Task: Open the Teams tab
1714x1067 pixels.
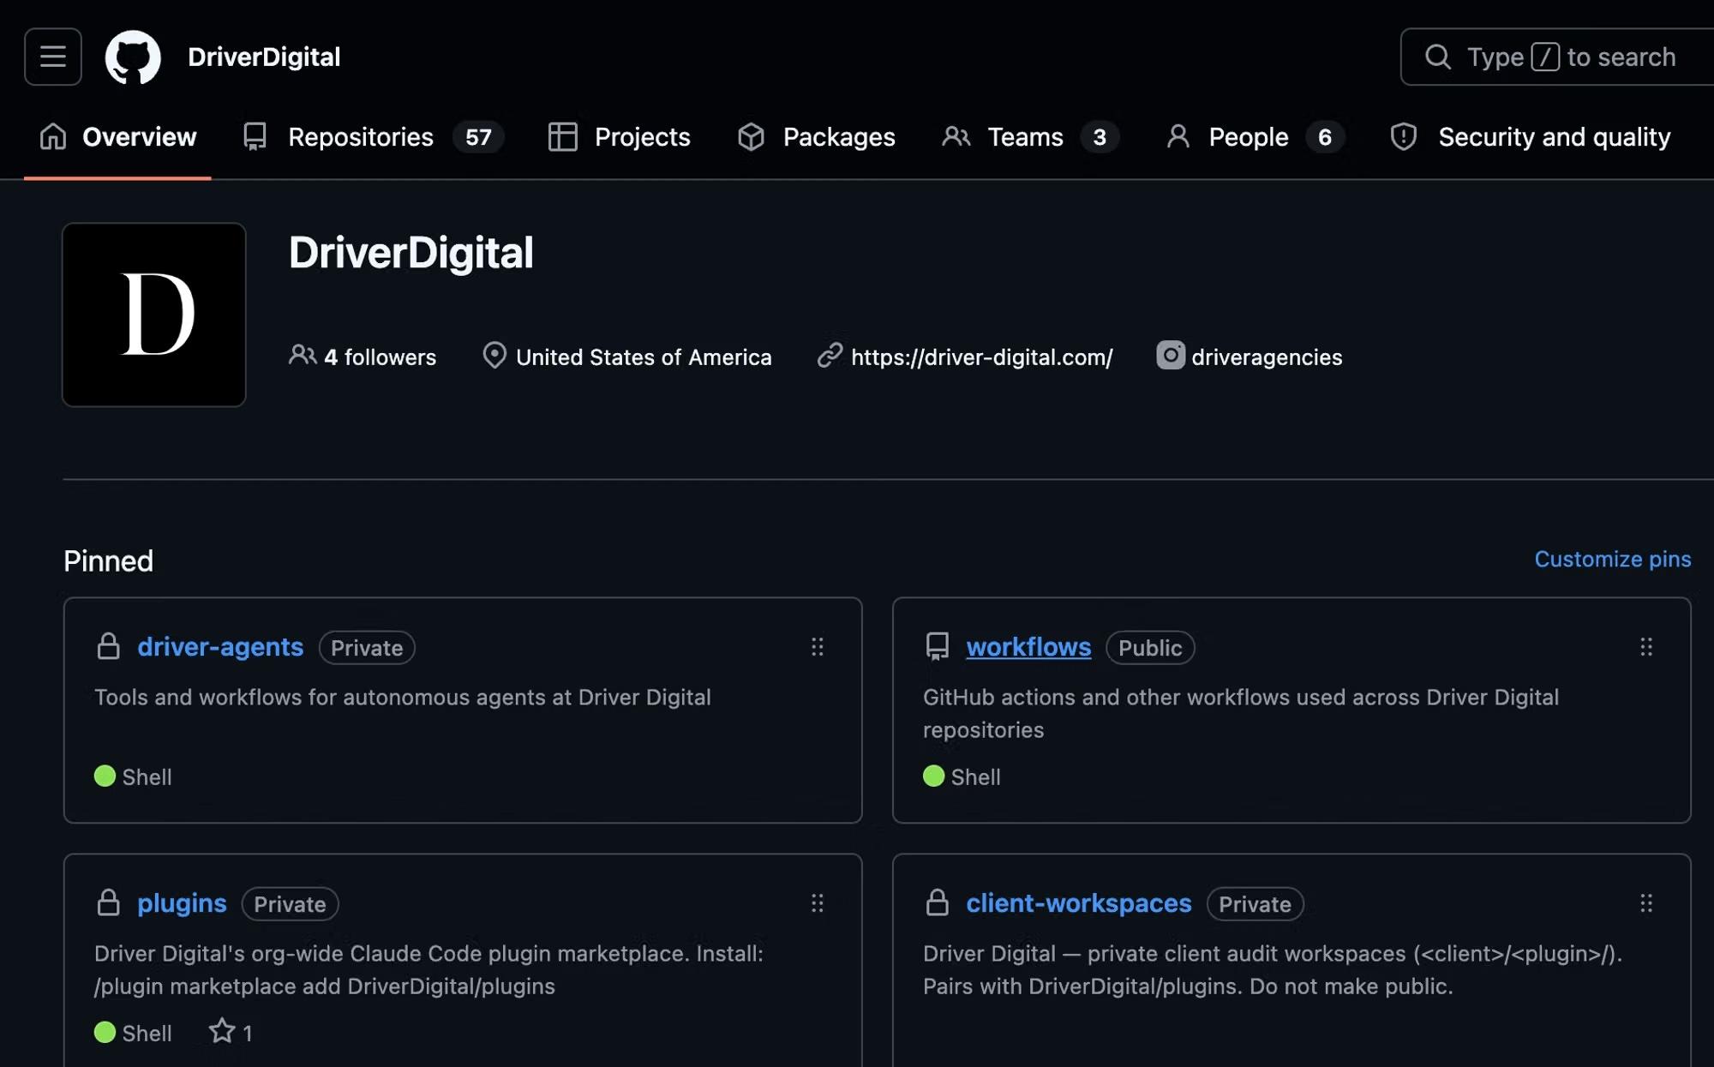Action: click(x=1030, y=137)
